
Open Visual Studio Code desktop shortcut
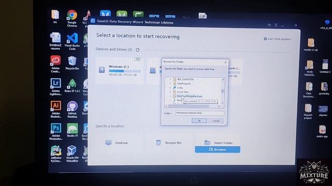tap(72, 41)
